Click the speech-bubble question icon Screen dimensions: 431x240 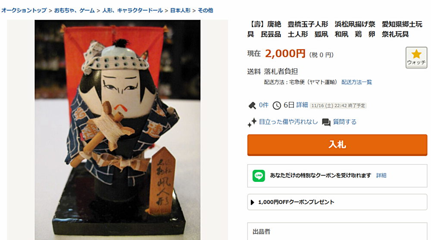tap(326, 122)
